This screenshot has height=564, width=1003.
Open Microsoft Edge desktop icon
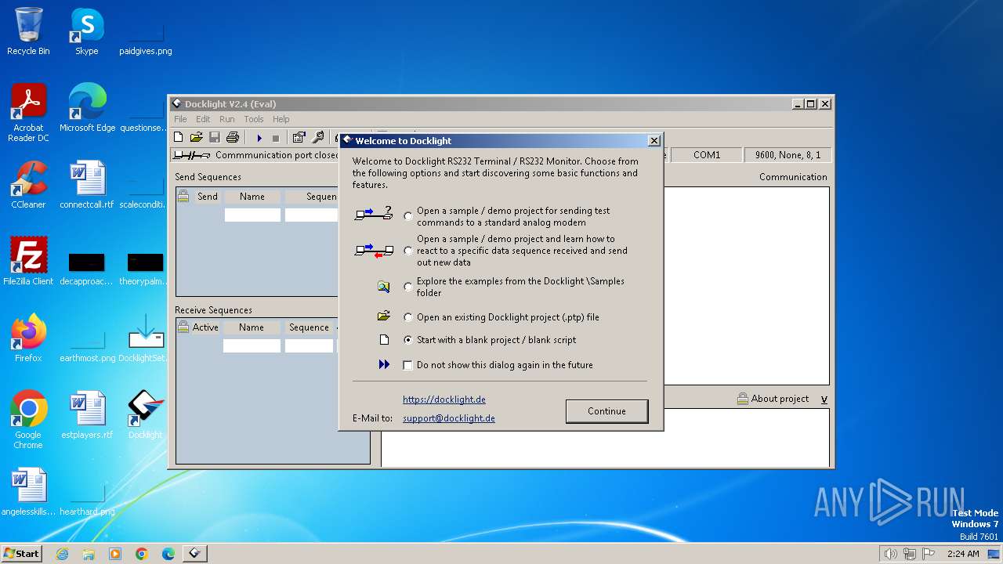(87, 108)
